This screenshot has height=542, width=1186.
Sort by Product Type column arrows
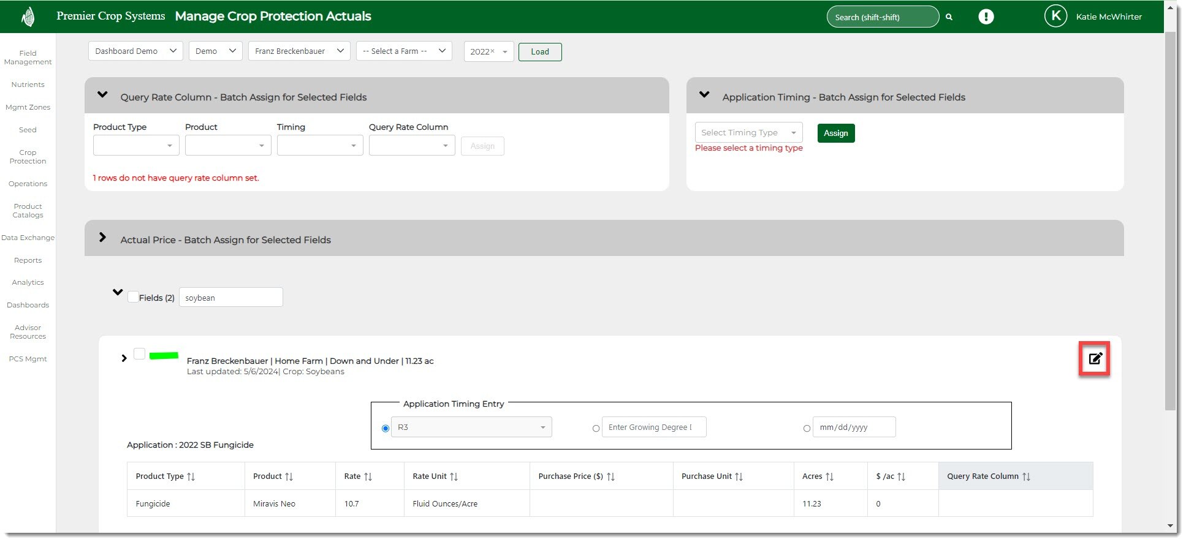[x=191, y=476]
